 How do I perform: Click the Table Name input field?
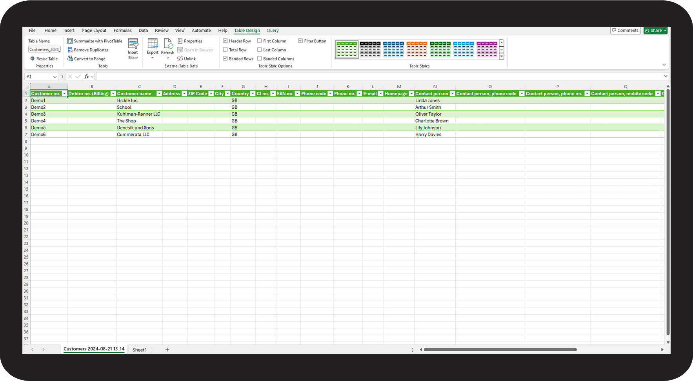click(44, 49)
